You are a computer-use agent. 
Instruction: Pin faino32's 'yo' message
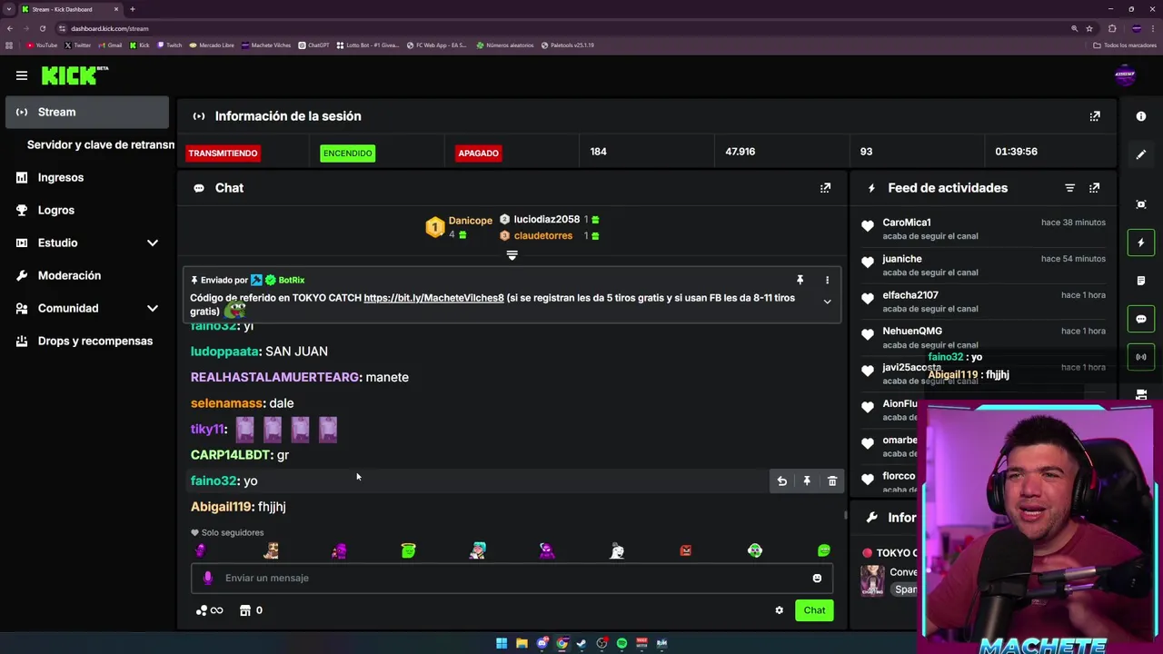click(x=807, y=481)
